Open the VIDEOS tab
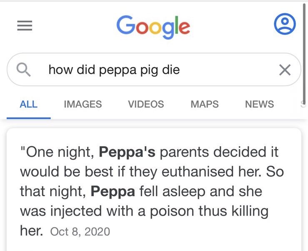This screenshot has width=308, height=251. [x=146, y=104]
